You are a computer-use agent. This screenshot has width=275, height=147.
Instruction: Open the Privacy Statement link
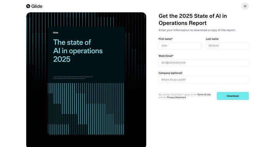(176, 97)
